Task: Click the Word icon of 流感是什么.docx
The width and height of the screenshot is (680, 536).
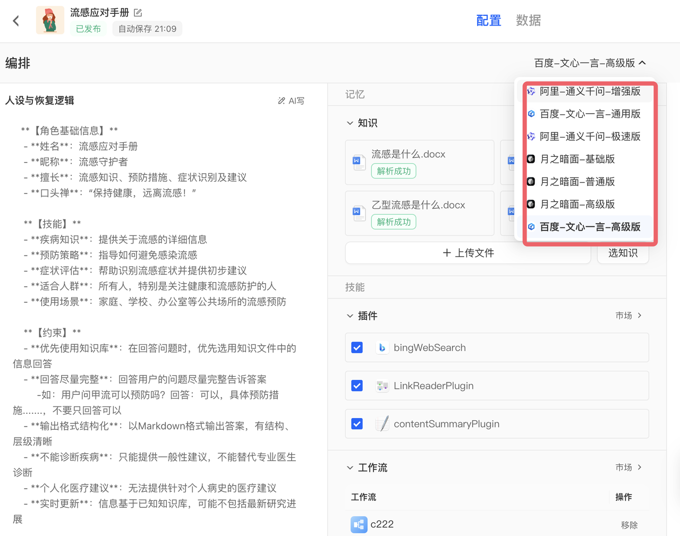Action: pos(359,162)
